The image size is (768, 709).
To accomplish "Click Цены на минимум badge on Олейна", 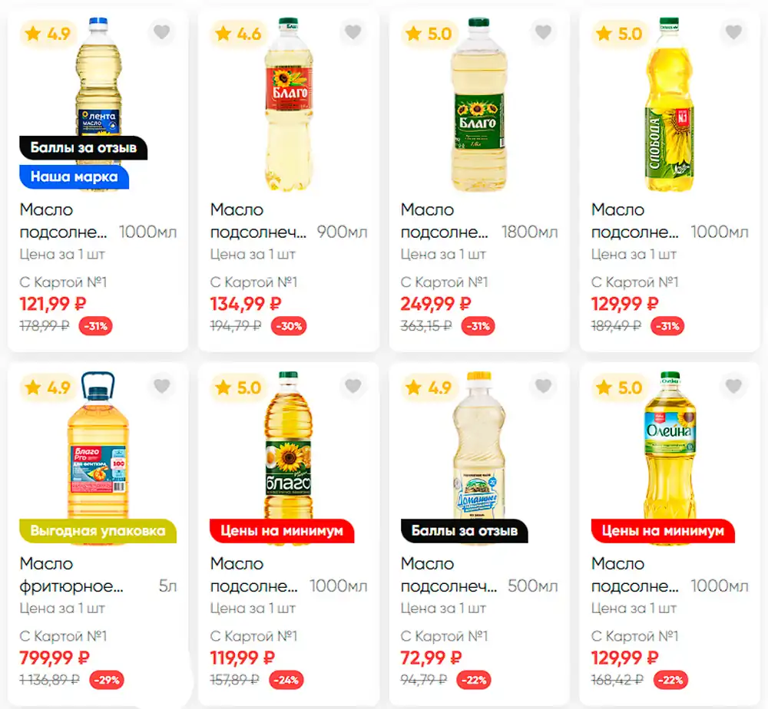I will coord(662,530).
